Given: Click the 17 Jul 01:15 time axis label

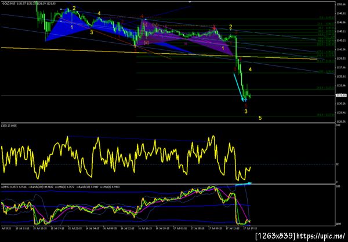Looking at the screenshot, I should pyautogui.click(x=179, y=228).
